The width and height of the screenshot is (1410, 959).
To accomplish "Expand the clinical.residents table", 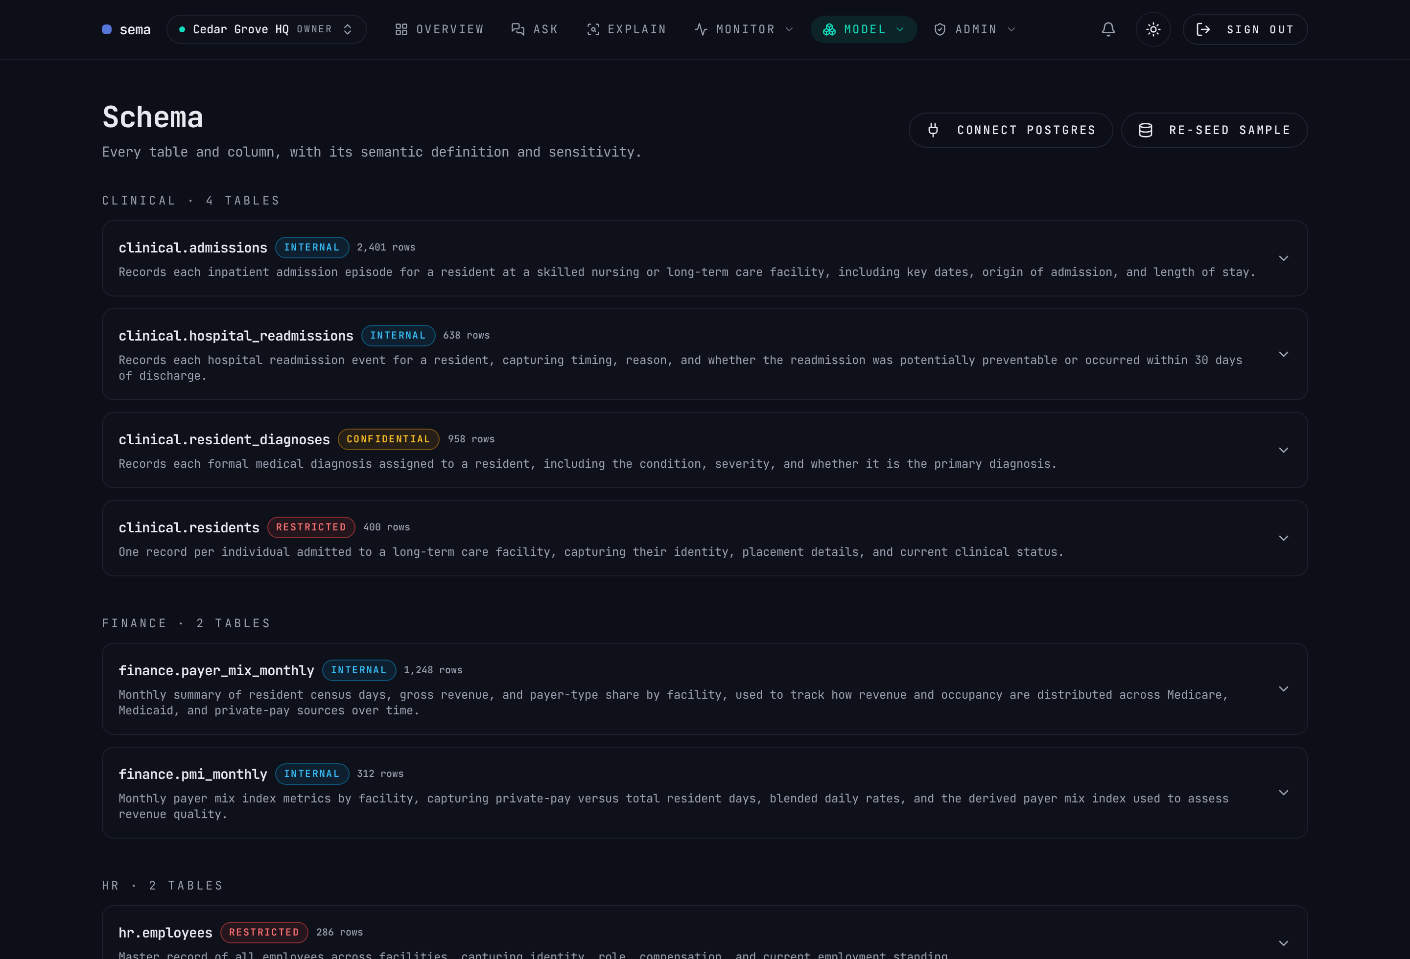I will click(x=1283, y=538).
